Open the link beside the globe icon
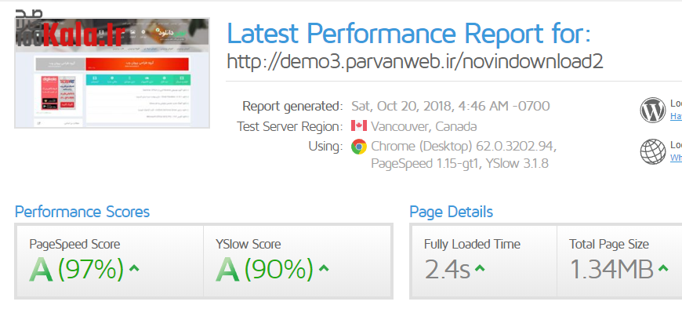Viewport: 682px width, 316px height. pyautogui.click(x=676, y=158)
